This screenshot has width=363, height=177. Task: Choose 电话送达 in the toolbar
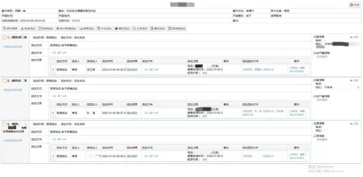pos(28,28)
